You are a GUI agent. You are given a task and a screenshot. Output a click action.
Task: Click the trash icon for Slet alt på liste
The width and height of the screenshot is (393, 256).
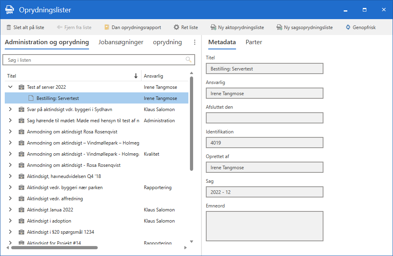(9, 27)
